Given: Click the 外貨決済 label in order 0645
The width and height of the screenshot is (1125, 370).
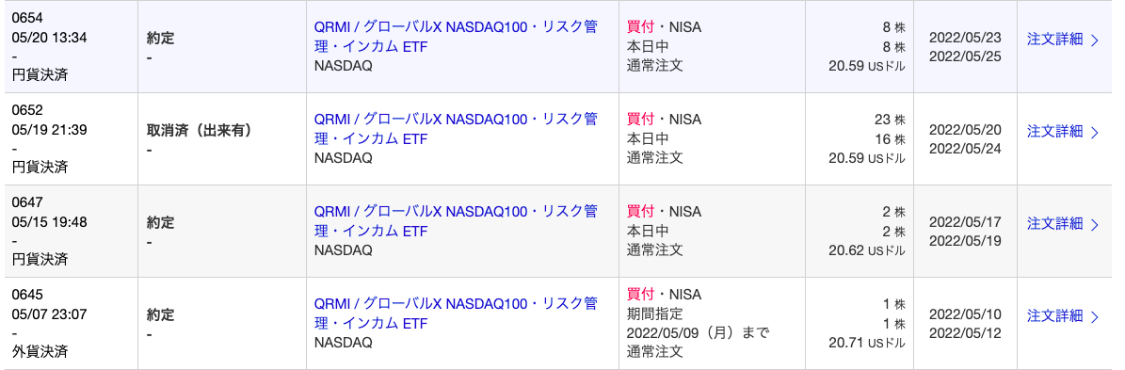Looking at the screenshot, I should (40, 351).
